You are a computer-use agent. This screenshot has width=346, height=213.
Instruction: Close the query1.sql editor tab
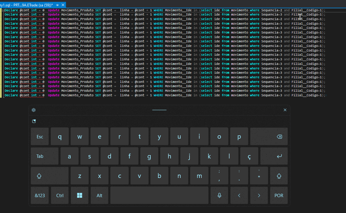(x=63, y=5)
